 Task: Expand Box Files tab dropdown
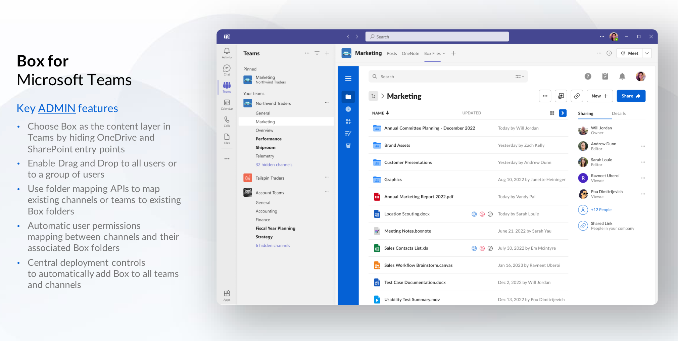tap(444, 53)
